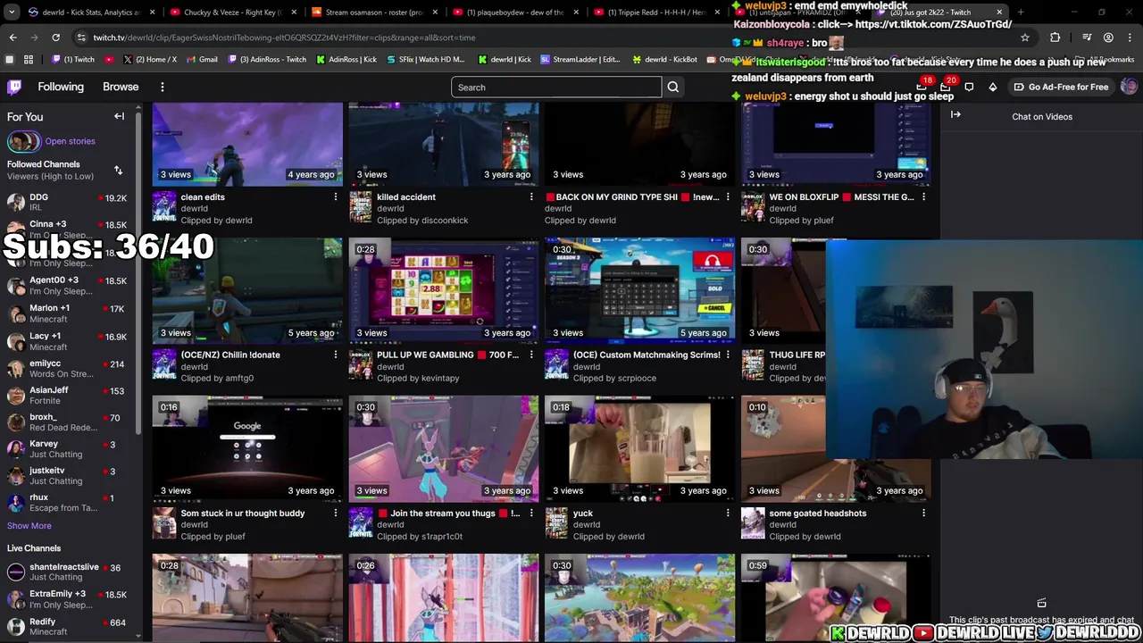Open the Redify channel in sidebar
Screen dimensions: 1143x643
[67, 627]
